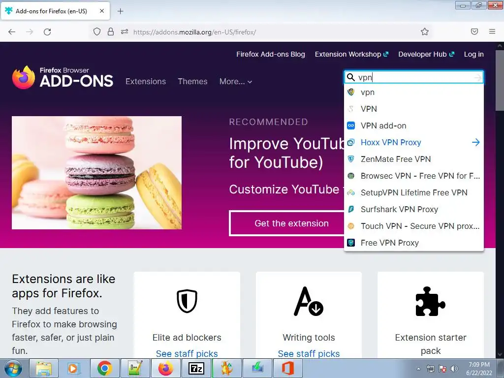Open the Extensions section

click(x=146, y=81)
